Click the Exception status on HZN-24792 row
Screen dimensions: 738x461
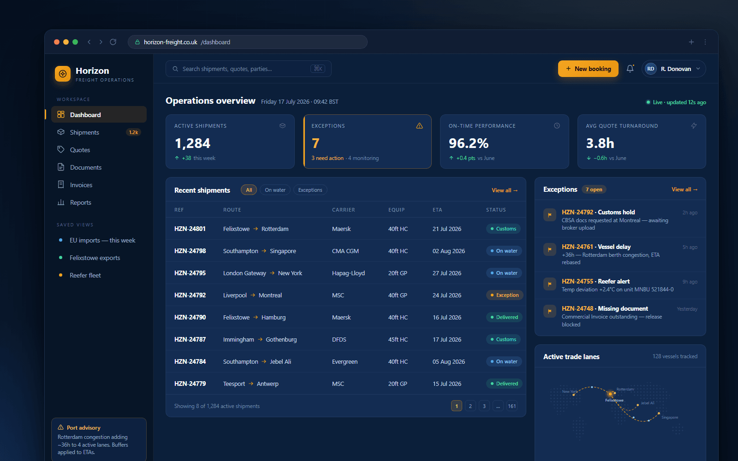[x=505, y=295]
